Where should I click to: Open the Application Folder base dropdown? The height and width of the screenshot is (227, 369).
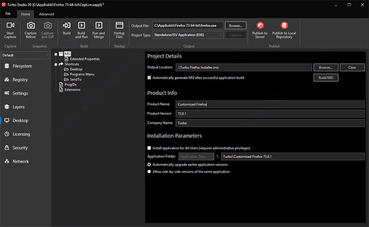point(196,157)
